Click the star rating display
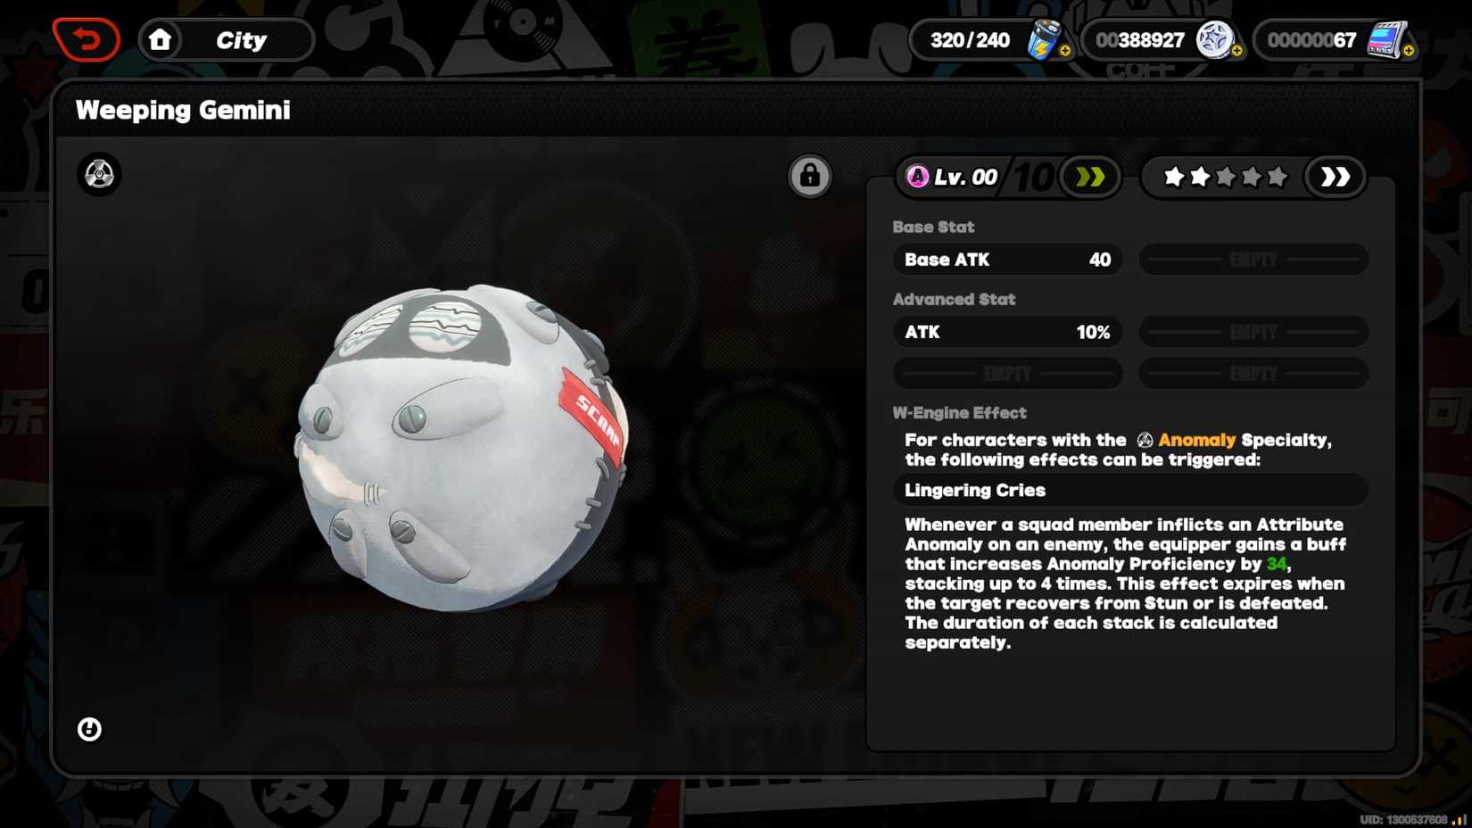1472x828 pixels. [x=1226, y=177]
